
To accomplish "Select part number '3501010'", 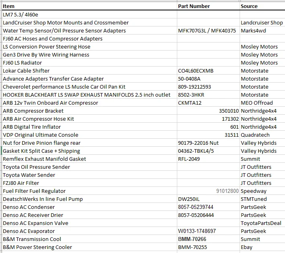I will point(208,111).
